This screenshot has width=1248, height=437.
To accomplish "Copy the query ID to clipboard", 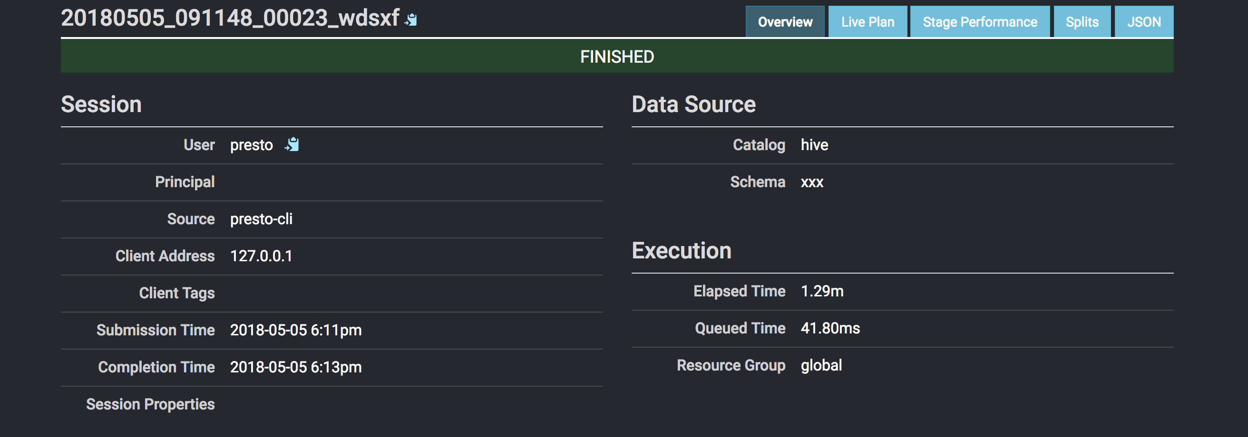I will pyautogui.click(x=411, y=19).
